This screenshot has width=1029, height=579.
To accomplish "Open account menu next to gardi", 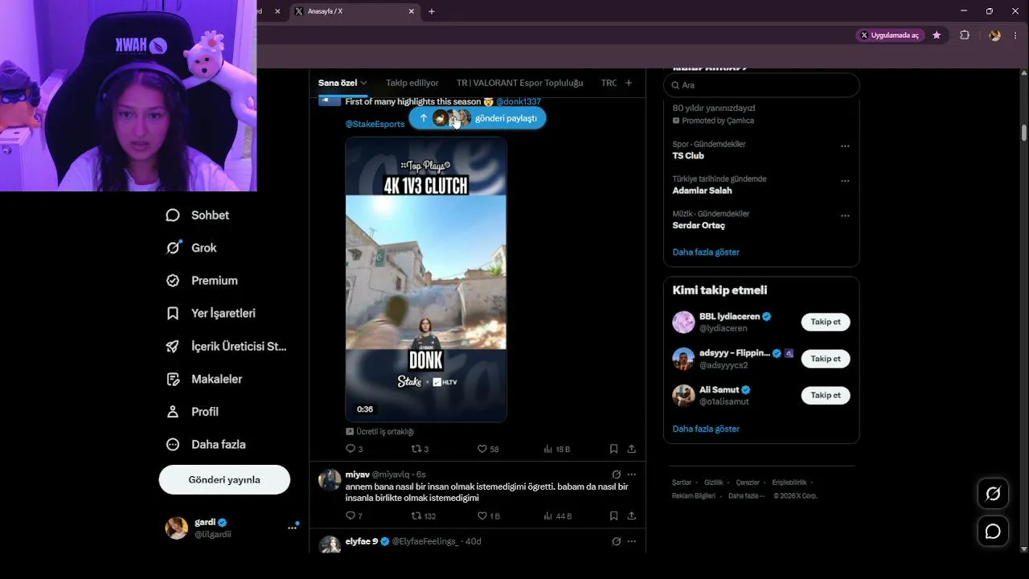I will coord(292,528).
